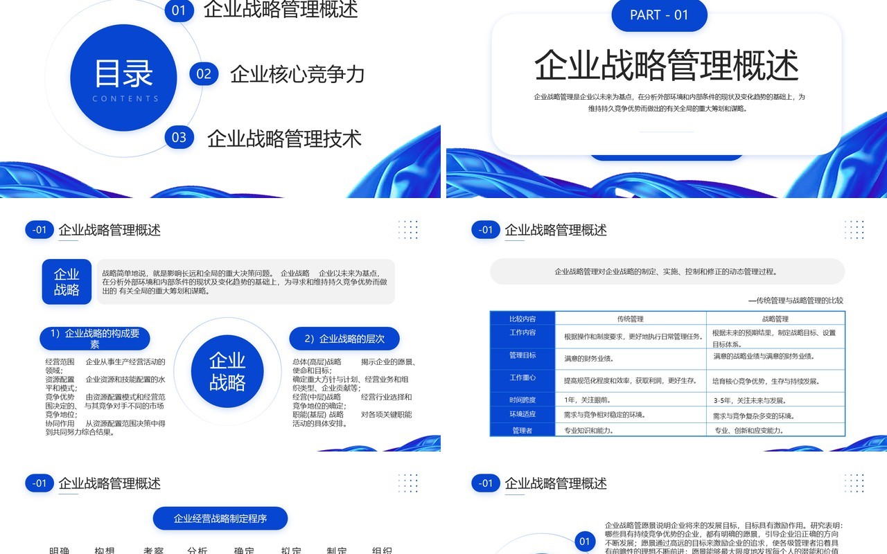The width and height of the screenshot is (887, 554).
Task: Select the 环境适应 row label
Action: coord(522,414)
